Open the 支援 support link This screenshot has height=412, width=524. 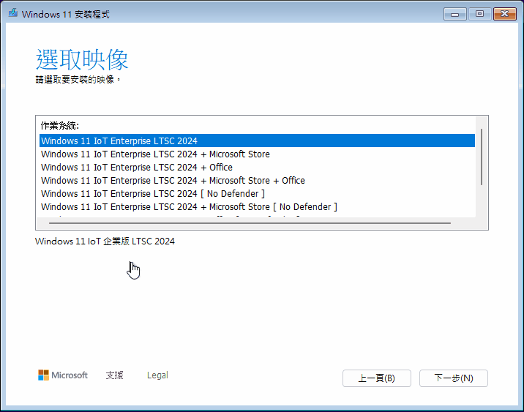pos(114,375)
